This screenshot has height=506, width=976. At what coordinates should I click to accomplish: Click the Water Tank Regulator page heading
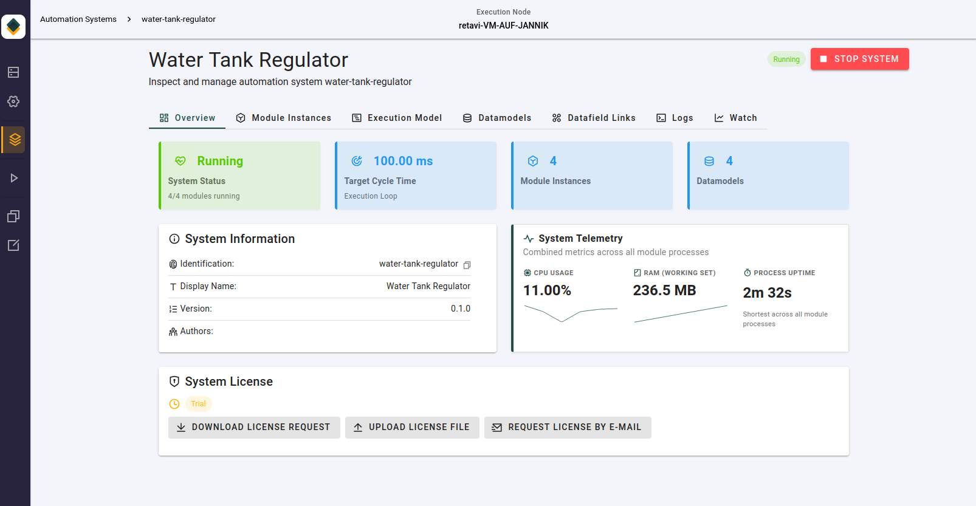tap(249, 60)
